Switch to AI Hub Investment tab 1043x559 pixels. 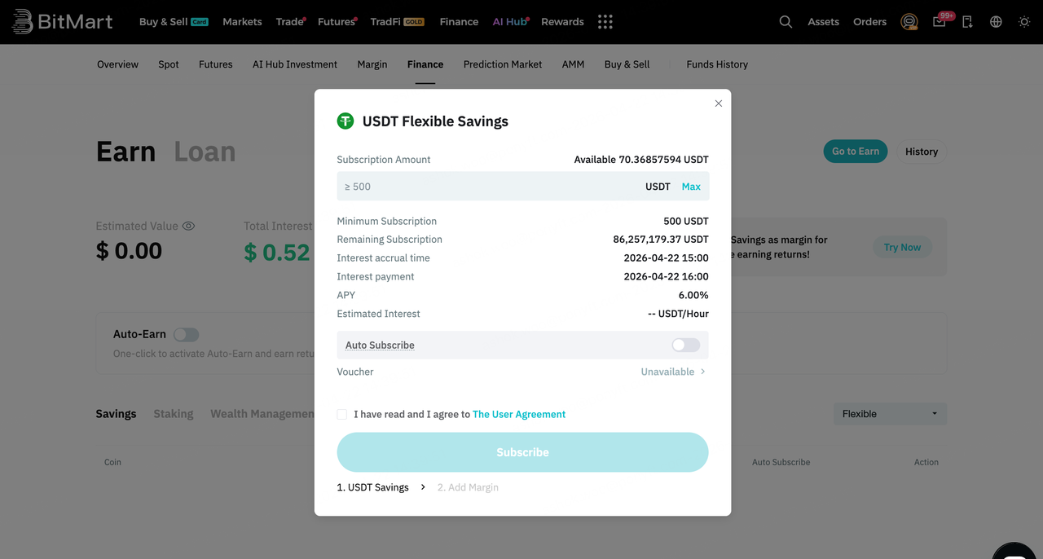click(x=295, y=64)
